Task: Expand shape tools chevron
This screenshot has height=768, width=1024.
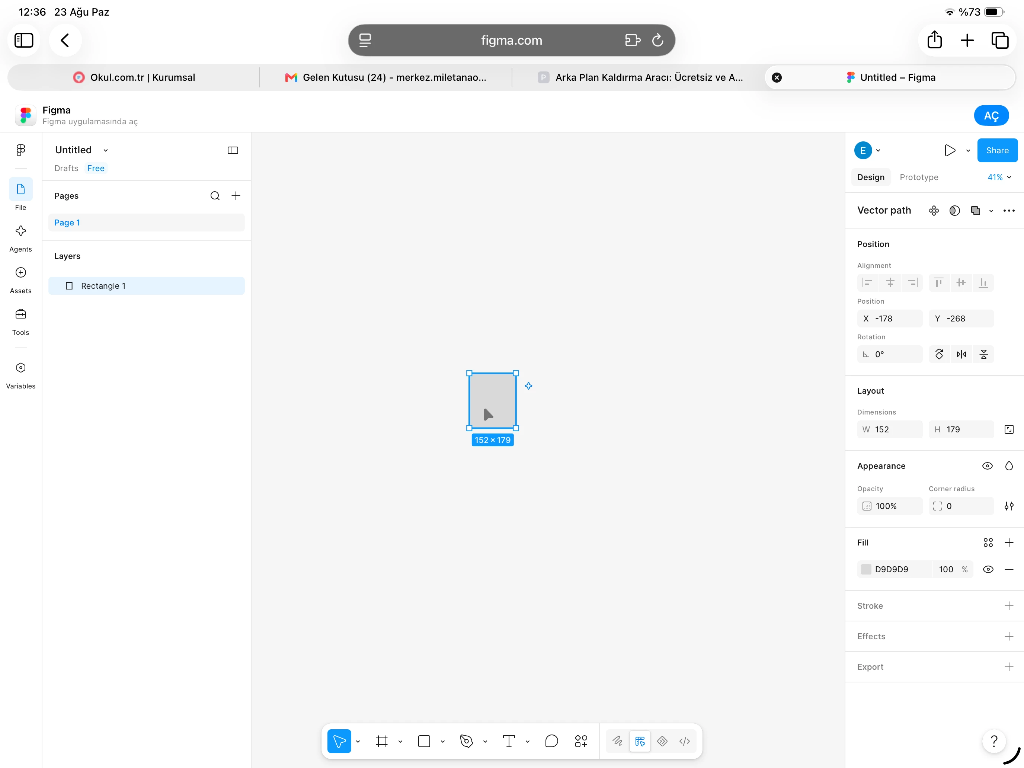Action: click(442, 742)
